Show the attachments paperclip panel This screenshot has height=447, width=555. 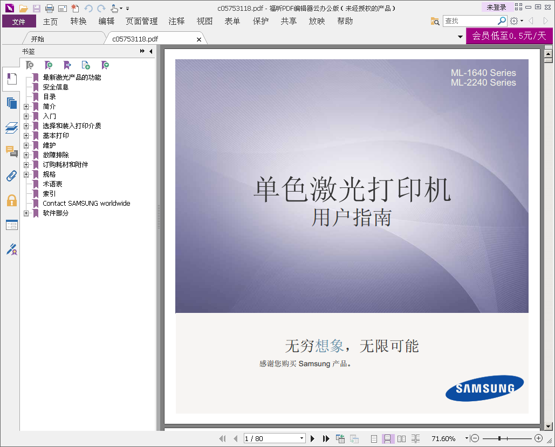point(12,176)
